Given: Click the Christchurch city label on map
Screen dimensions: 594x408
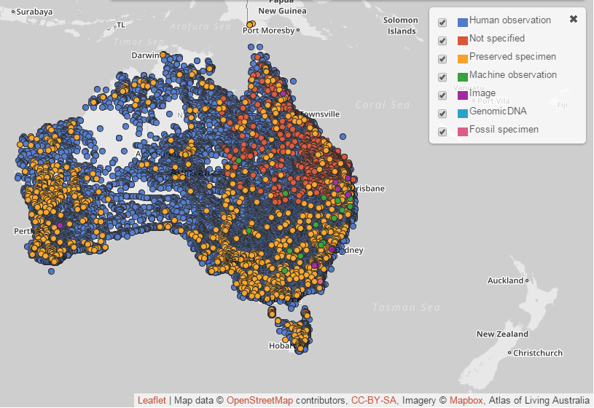Looking at the screenshot, I should pos(538,353).
